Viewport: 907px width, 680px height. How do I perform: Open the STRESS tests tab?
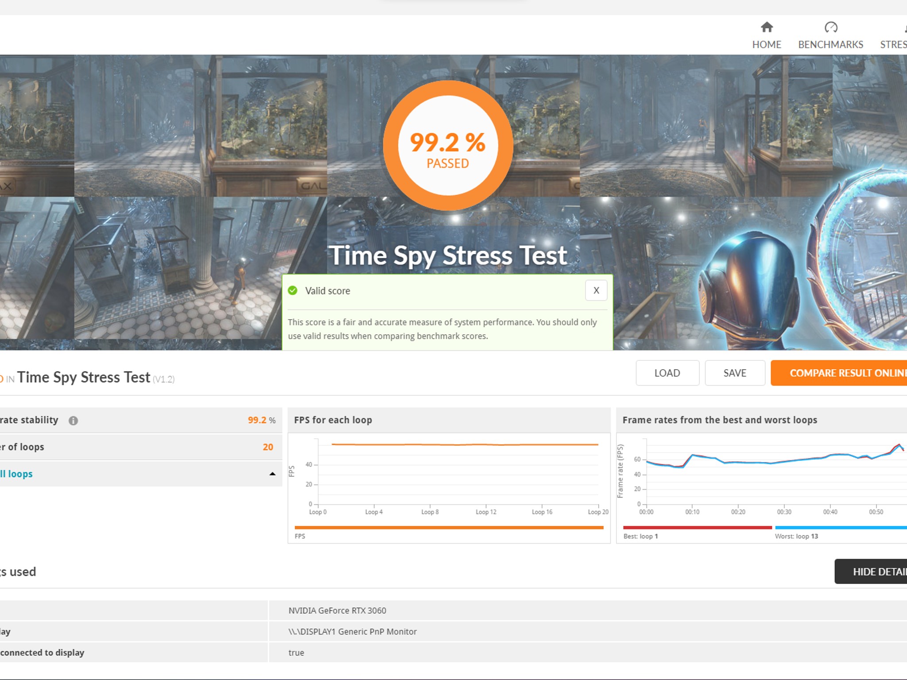tap(893, 45)
